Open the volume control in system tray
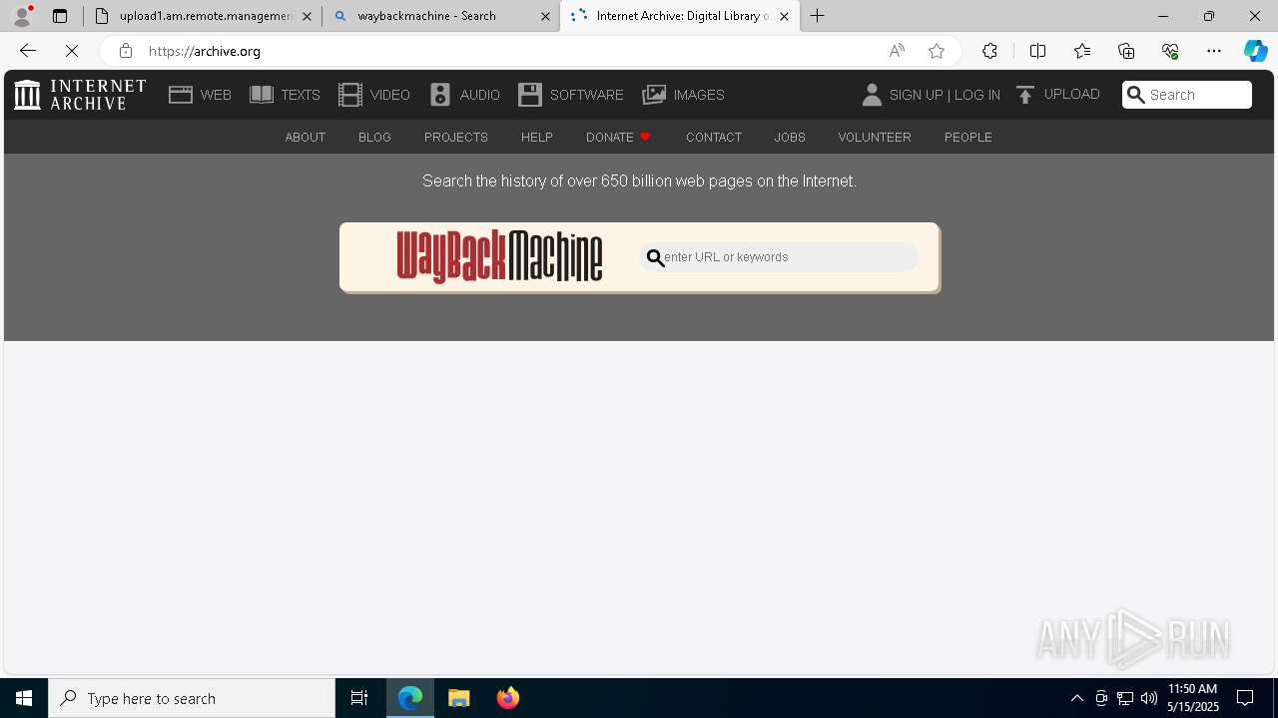1278x718 pixels. 1149,698
